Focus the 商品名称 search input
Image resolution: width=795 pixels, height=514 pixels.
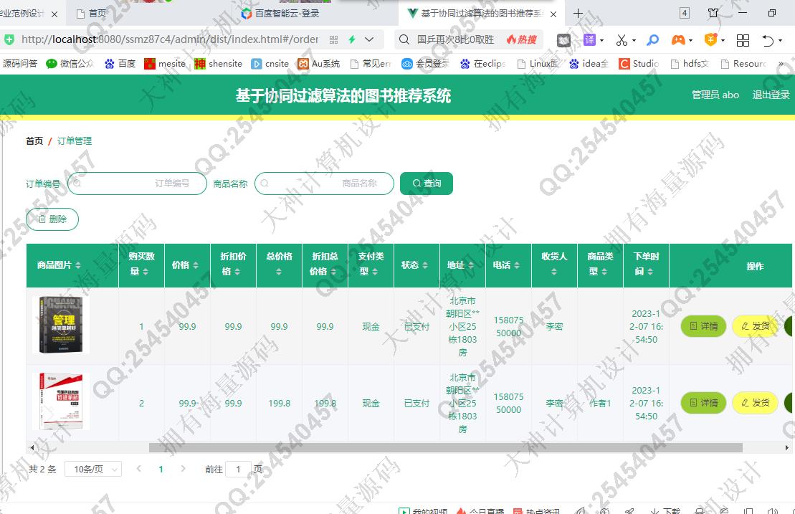coord(324,184)
